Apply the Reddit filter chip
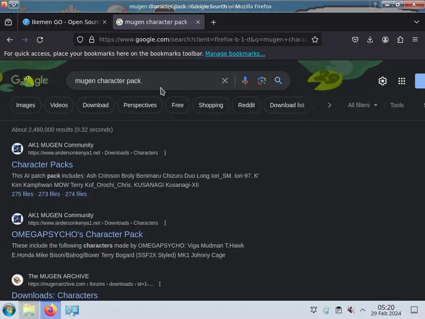 pos(246,105)
